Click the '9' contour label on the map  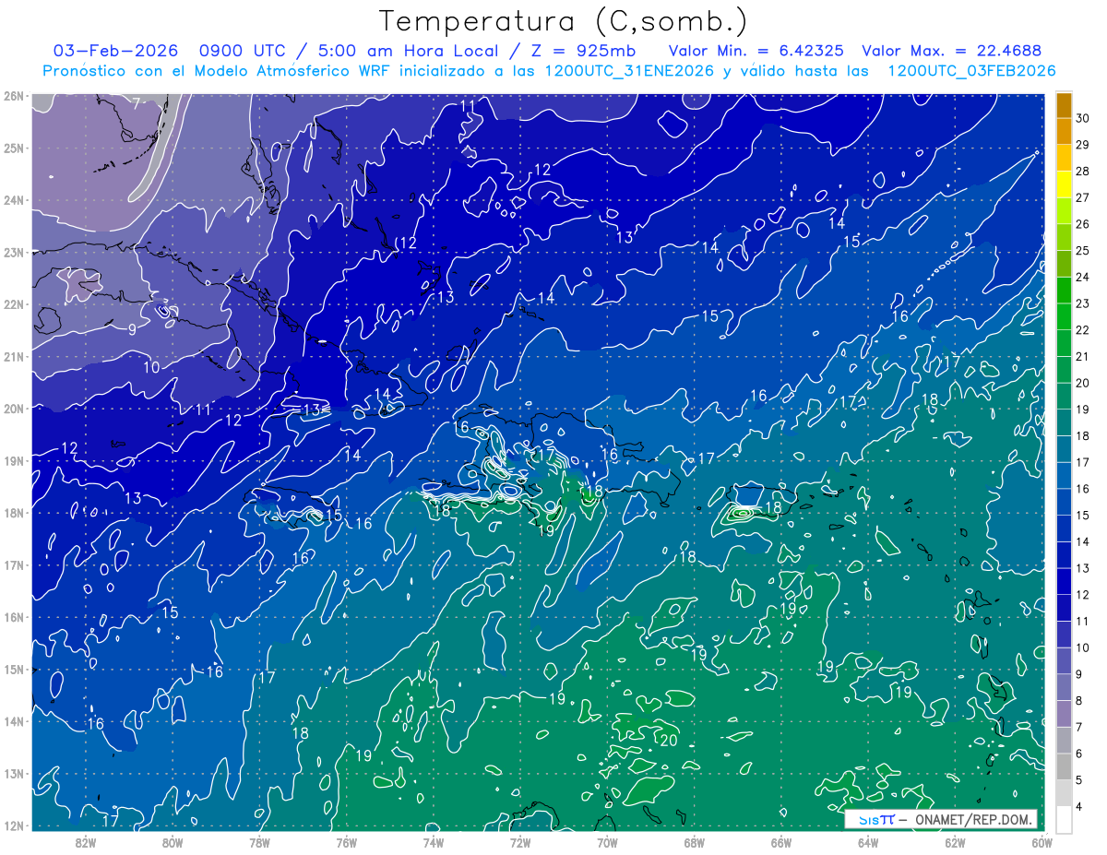pyautogui.click(x=132, y=329)
